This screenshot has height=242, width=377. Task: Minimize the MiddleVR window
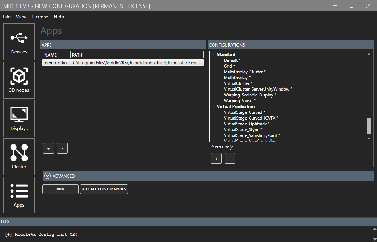point(335,6)
